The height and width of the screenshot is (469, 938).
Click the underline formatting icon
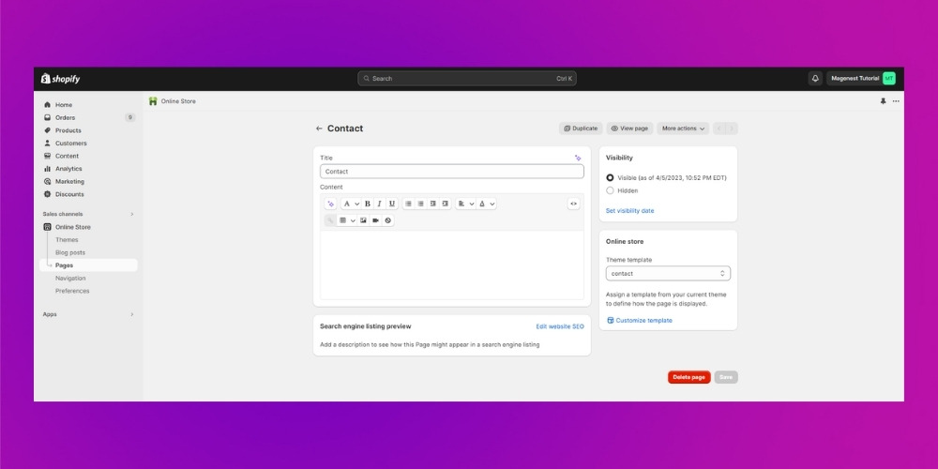click(392, 204)
